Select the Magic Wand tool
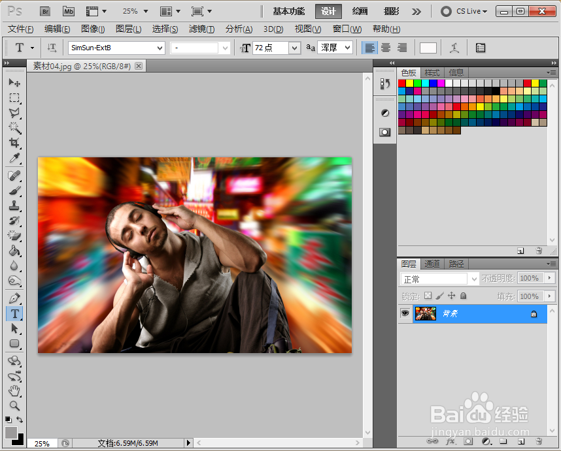 [x=14, y=128]
